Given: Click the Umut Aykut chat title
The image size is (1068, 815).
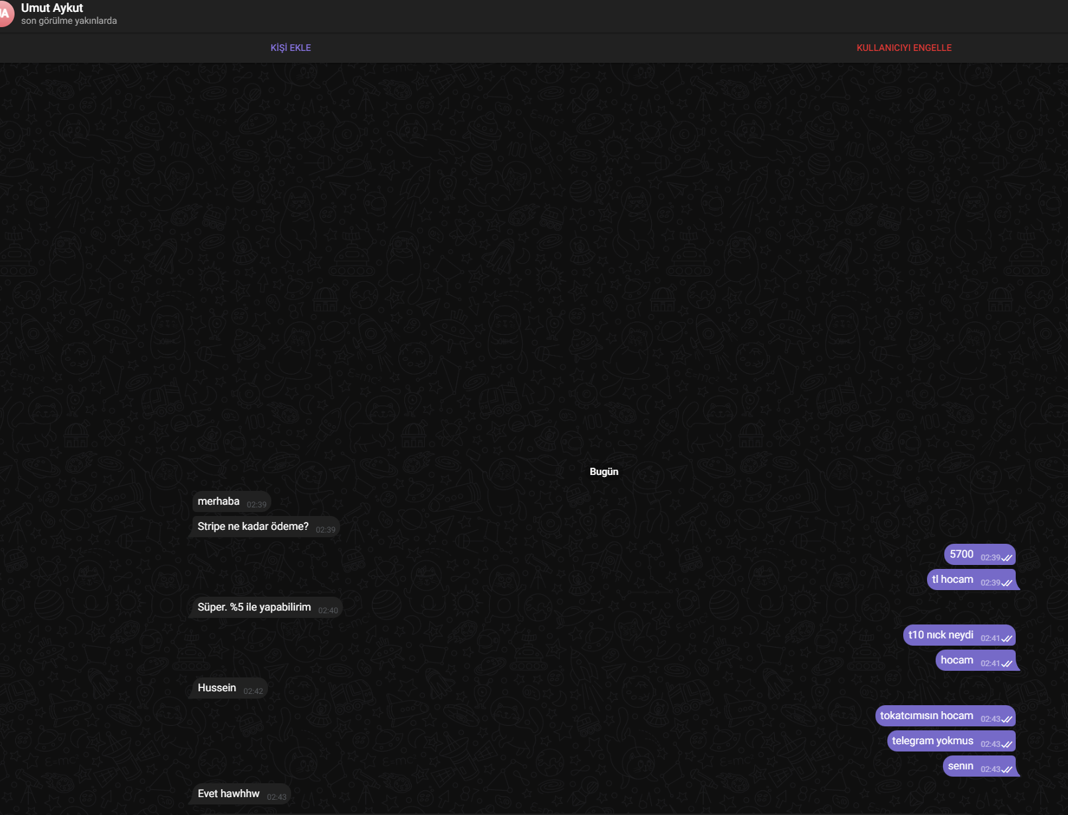Looking at the screenshot, I should pyautogui.click(x=52, y=8).
